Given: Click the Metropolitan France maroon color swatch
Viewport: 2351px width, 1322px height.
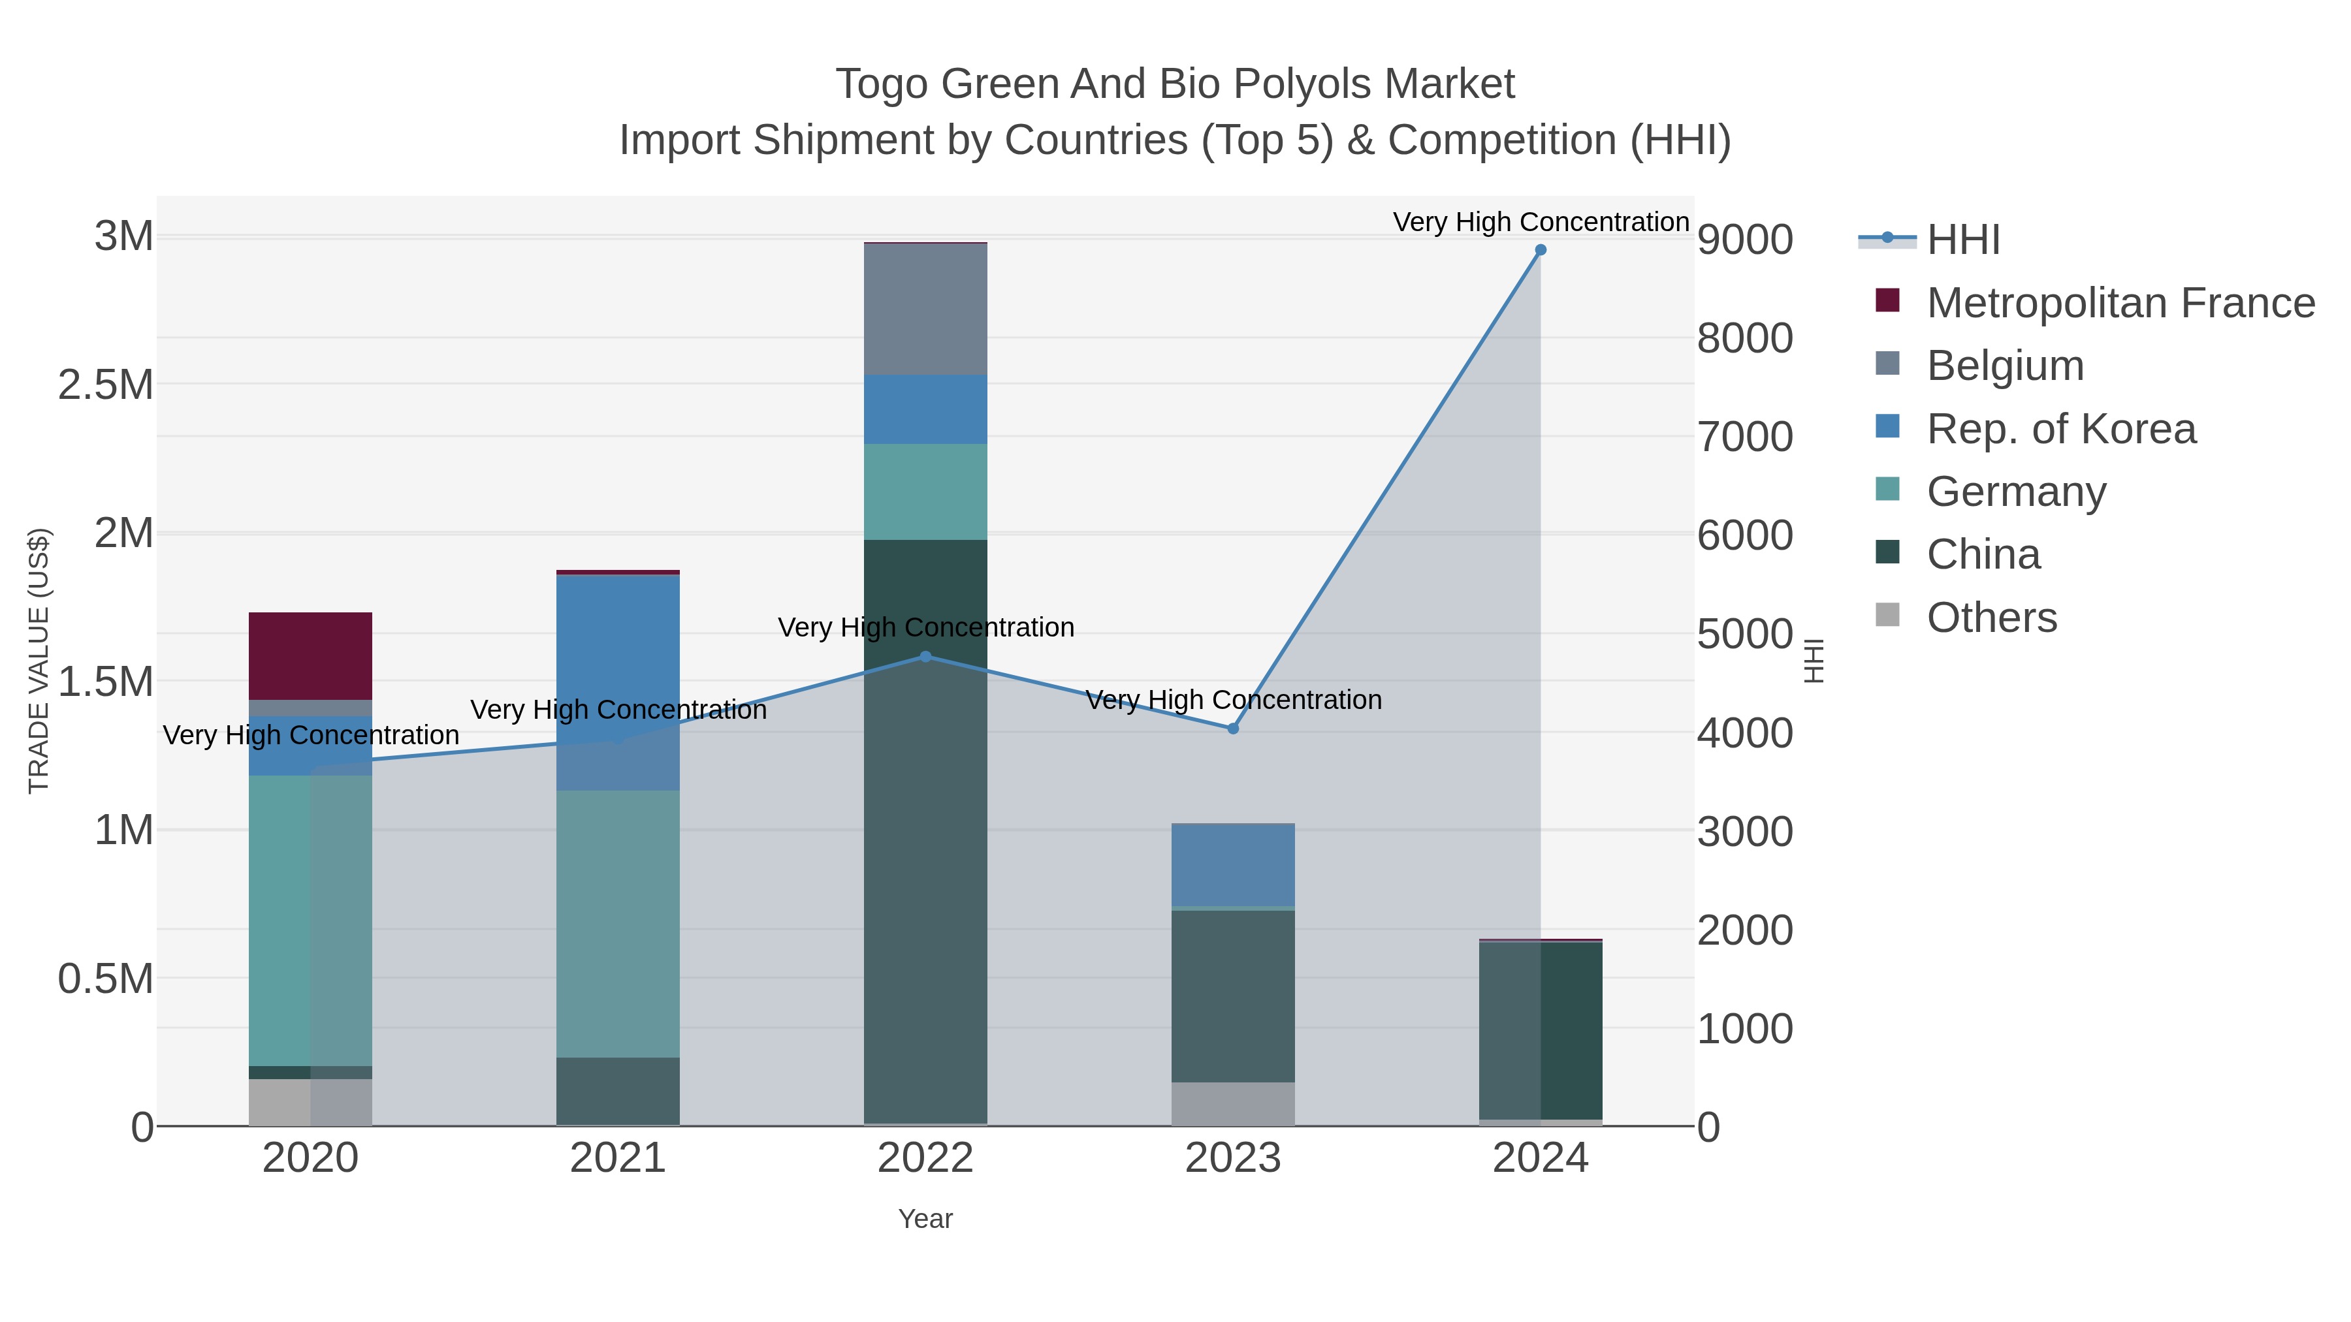Looking at the screenshot, I should 1887,300.
